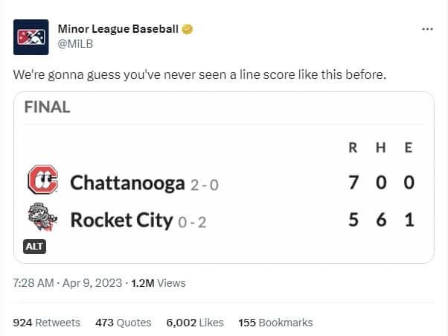Open the ALT image description badge

[x=36, y=245]
